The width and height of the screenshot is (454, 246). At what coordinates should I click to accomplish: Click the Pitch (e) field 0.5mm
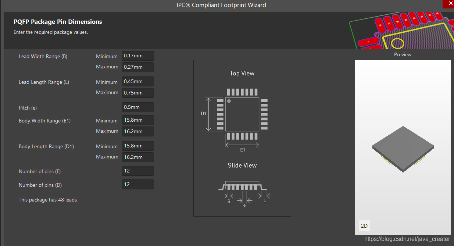(138, 107)
